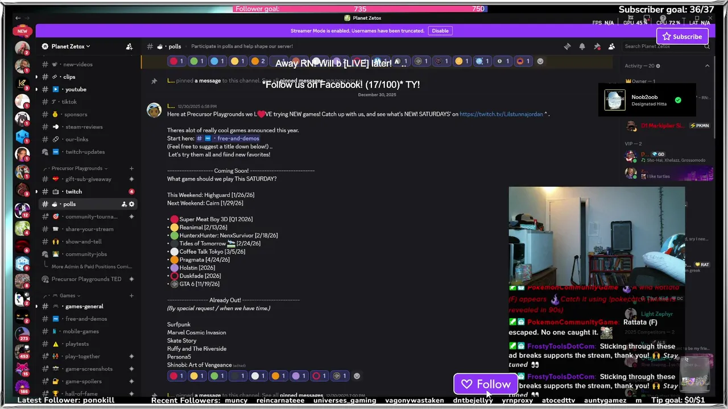Toggle orange reaction with count 2 on top

point(258,61)
